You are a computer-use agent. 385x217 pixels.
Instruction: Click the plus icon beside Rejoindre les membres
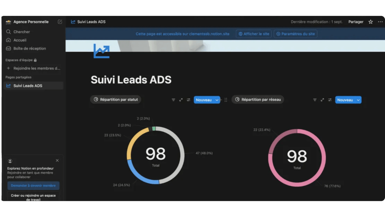(x=8, y=68)
